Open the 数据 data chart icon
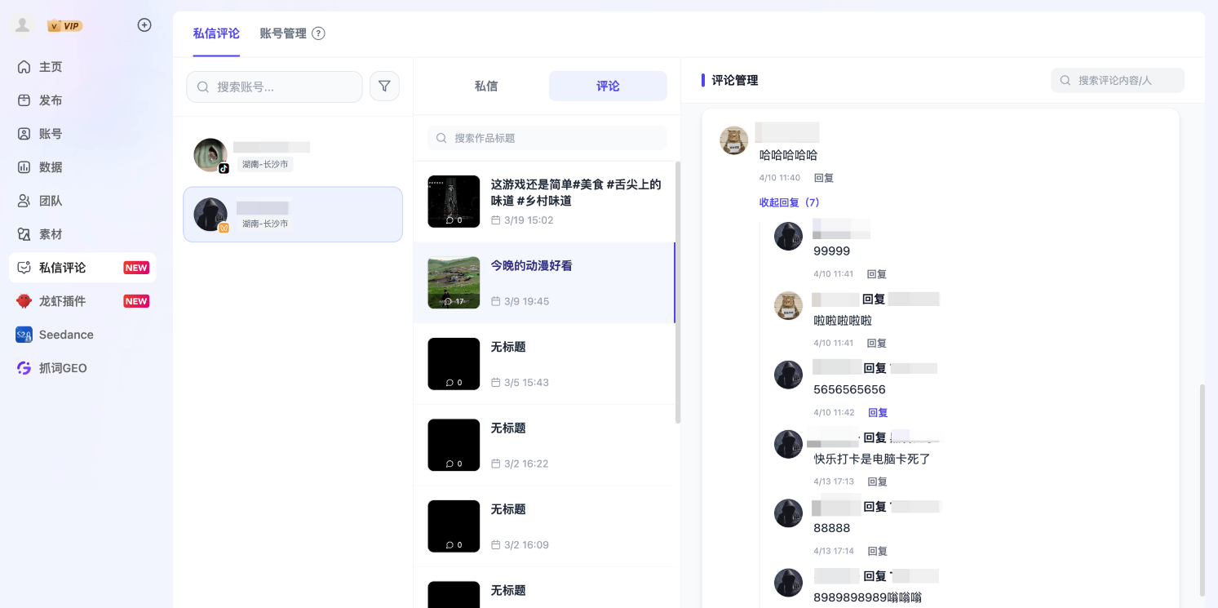 click(24, 167)
